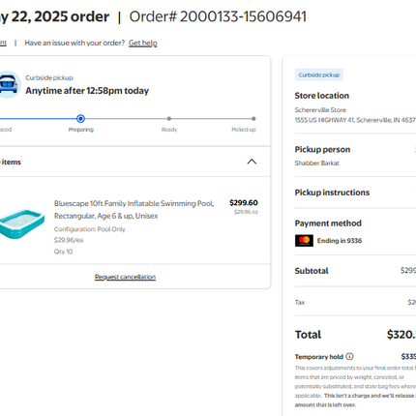Click the Mastercard payment icon

point(304,241)
